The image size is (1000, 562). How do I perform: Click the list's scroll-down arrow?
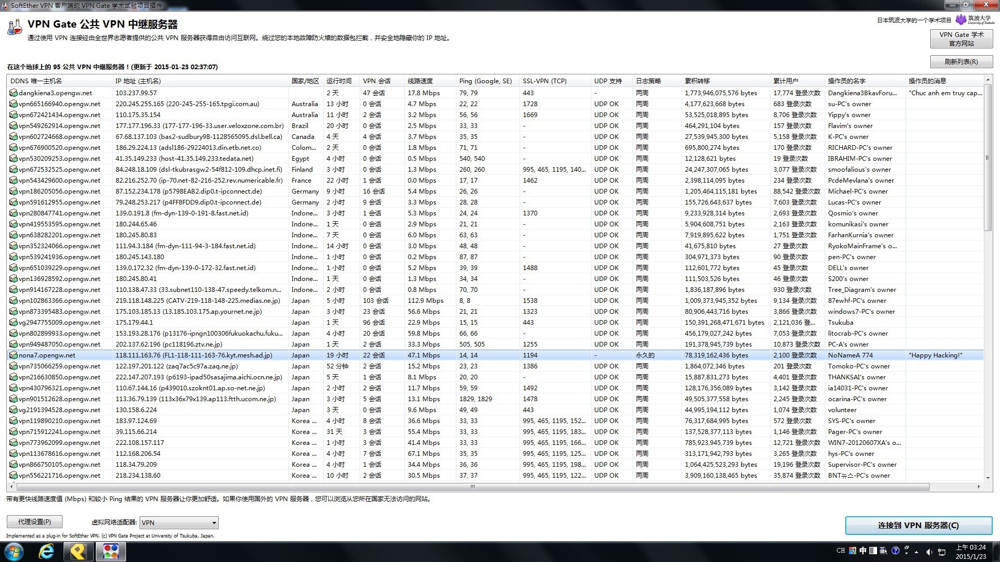point(988,478)
